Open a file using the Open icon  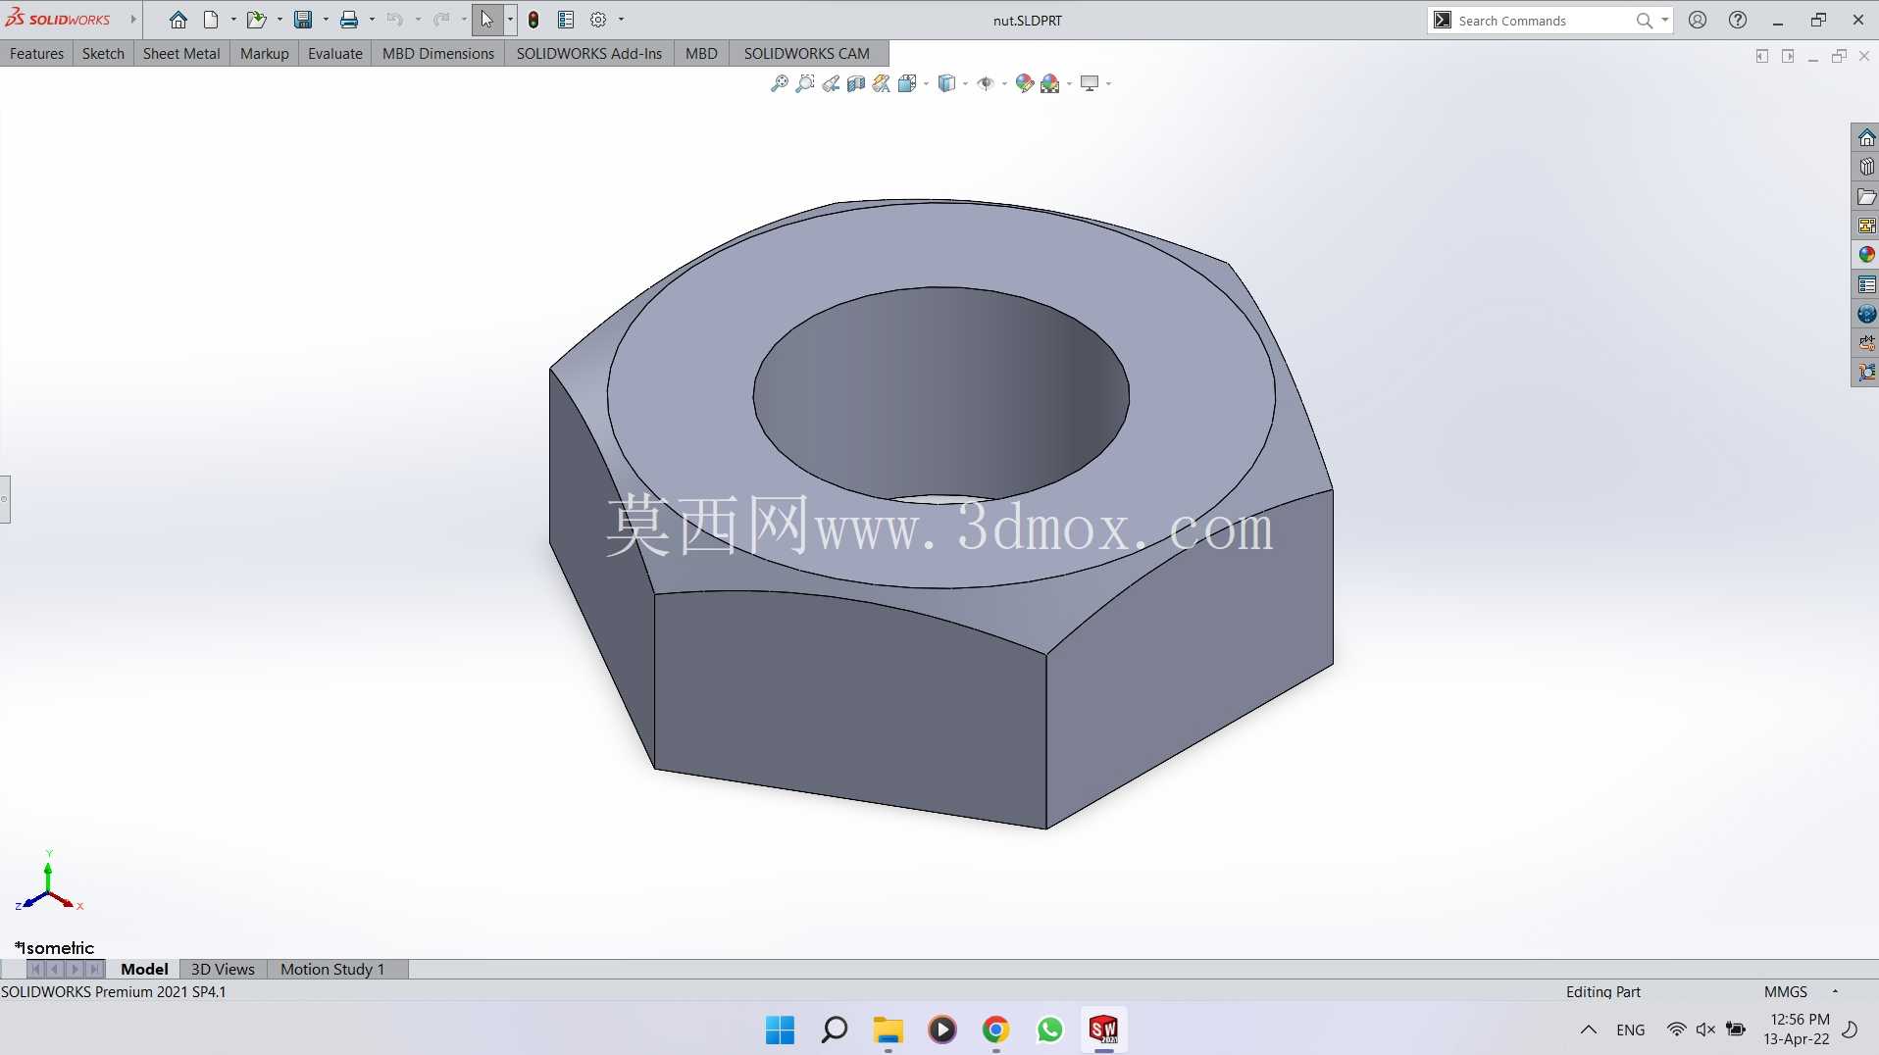tap(256, 20)
